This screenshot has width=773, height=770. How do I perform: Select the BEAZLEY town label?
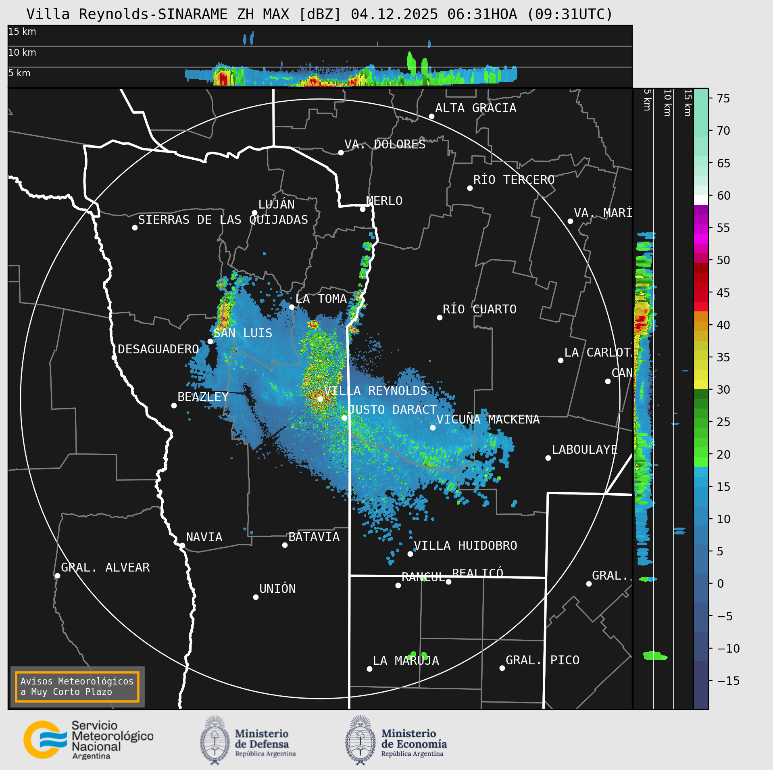[203, 396]
